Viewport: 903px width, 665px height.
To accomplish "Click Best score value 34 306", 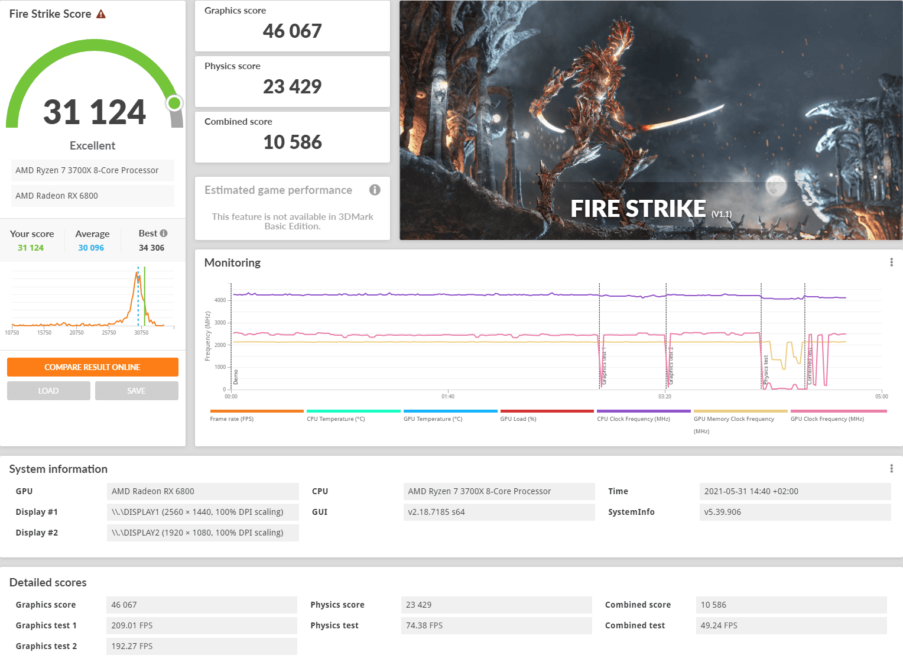I will click(151, 248).
